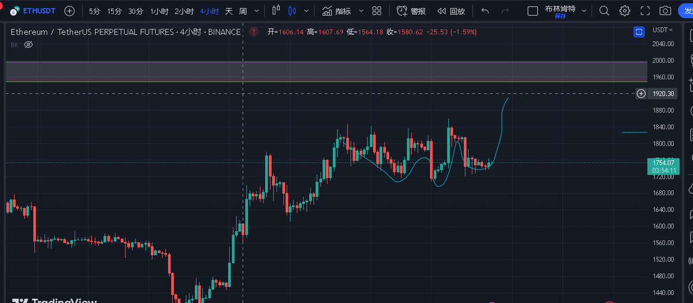Click the 保存 save label under layout name

pos(560,16)
